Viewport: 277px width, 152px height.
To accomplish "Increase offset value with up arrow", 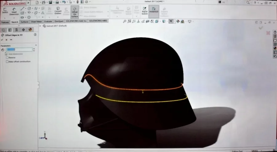I will (x=34, y=49).
